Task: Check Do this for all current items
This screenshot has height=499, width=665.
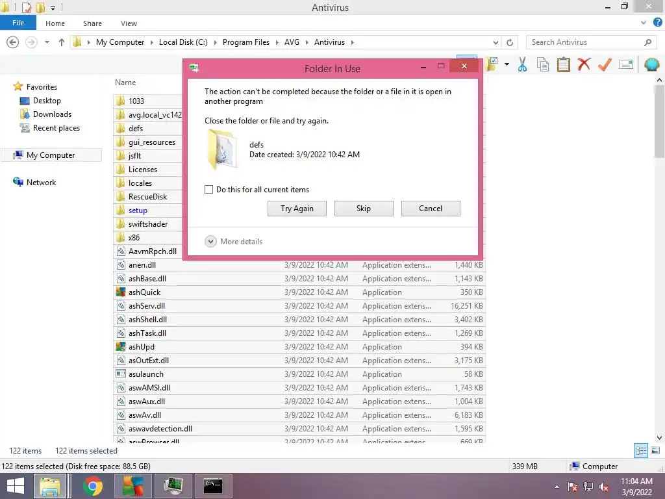Action: pos(208,189)
